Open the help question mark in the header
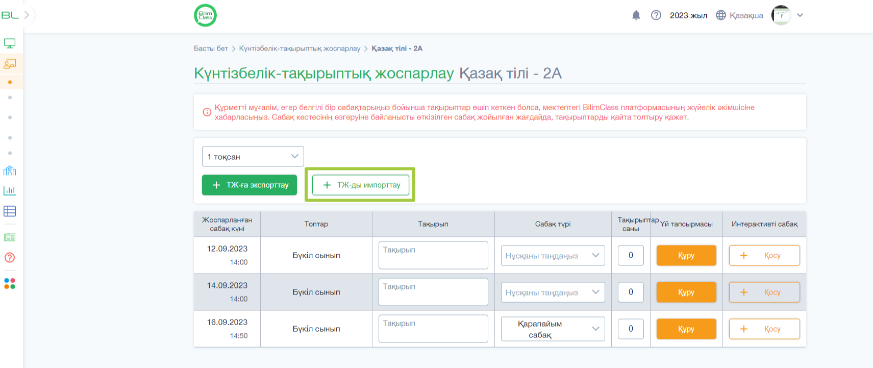The height and width of the screenshot is (368, 873). pos(656,15)
